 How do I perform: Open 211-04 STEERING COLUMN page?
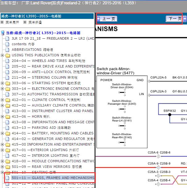45,77
